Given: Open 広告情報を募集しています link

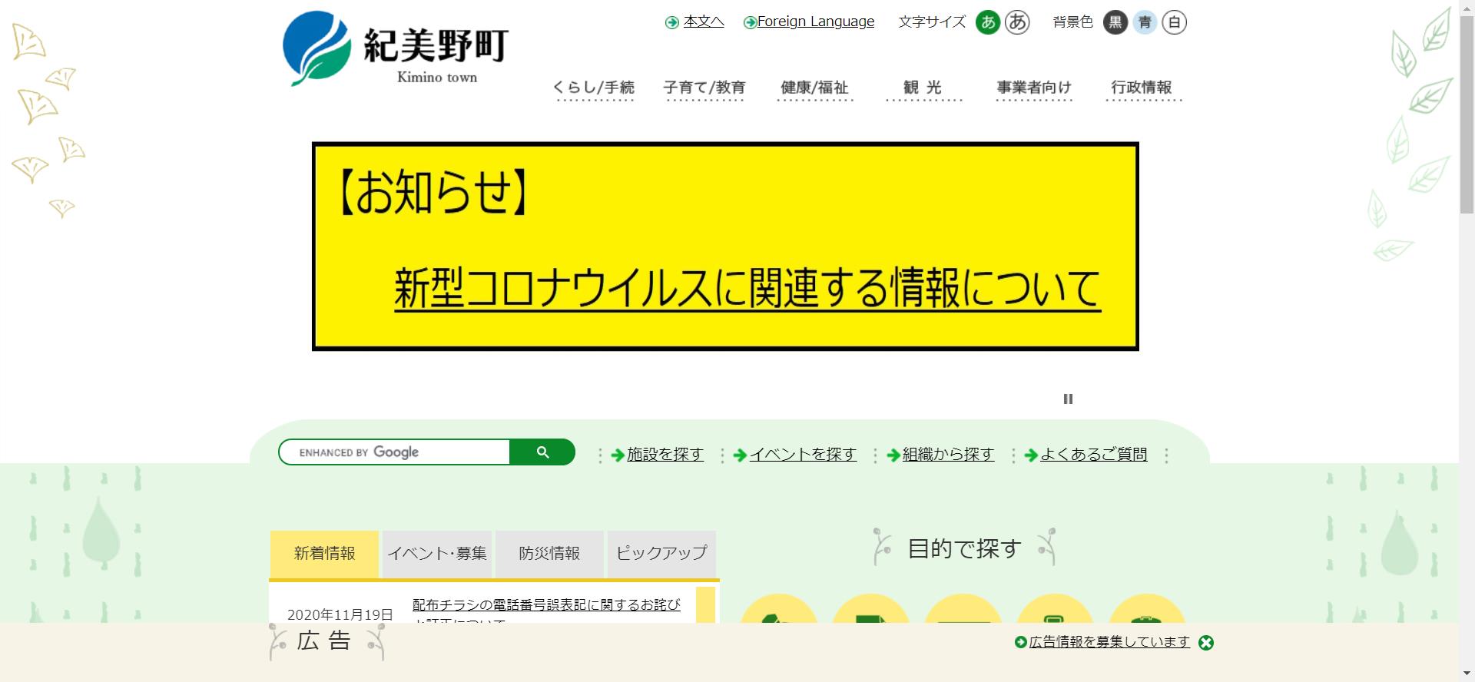Looking at the screenshot, I should (x=1109, y=642).
